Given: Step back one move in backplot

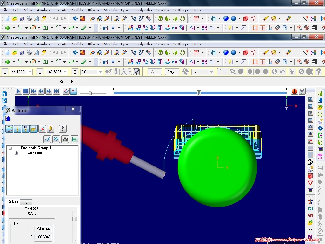Looking at the screenshot, I should (x=41, y=91).
